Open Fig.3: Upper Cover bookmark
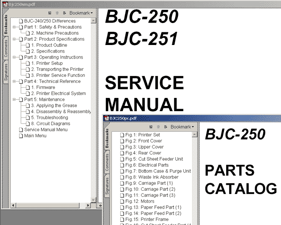 click(144, 147)
